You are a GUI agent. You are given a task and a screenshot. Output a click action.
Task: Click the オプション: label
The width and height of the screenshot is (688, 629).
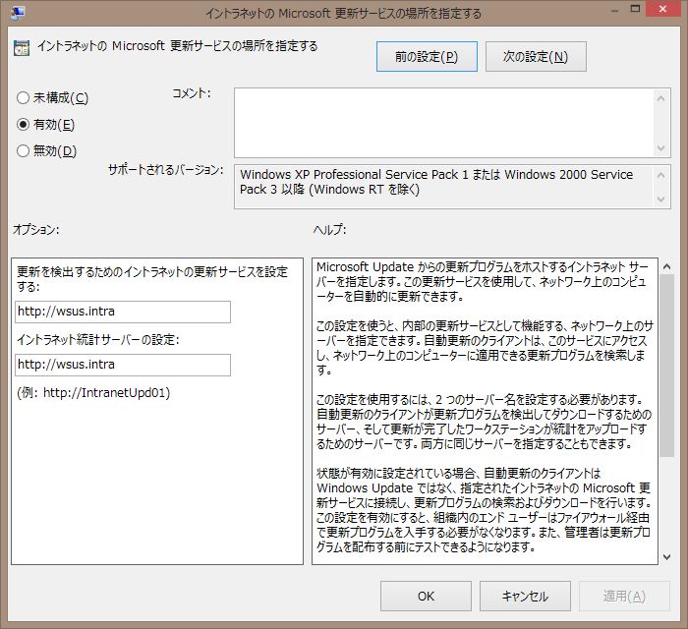coord(36,229)
